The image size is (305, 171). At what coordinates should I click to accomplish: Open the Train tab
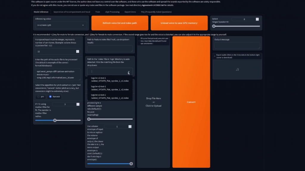pyautogui.click(x=98, y=12)
